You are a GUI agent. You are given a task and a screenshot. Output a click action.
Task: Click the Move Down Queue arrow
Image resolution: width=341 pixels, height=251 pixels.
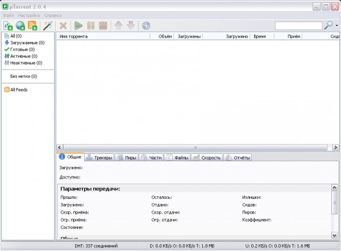pyautogui.click(x=131, y=26)
